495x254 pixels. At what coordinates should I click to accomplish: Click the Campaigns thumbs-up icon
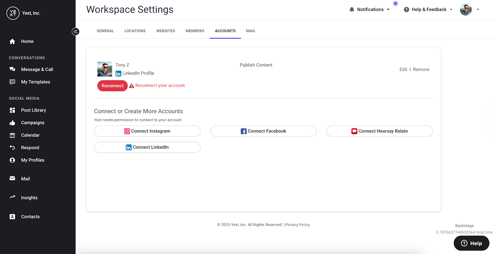[12, 123]
